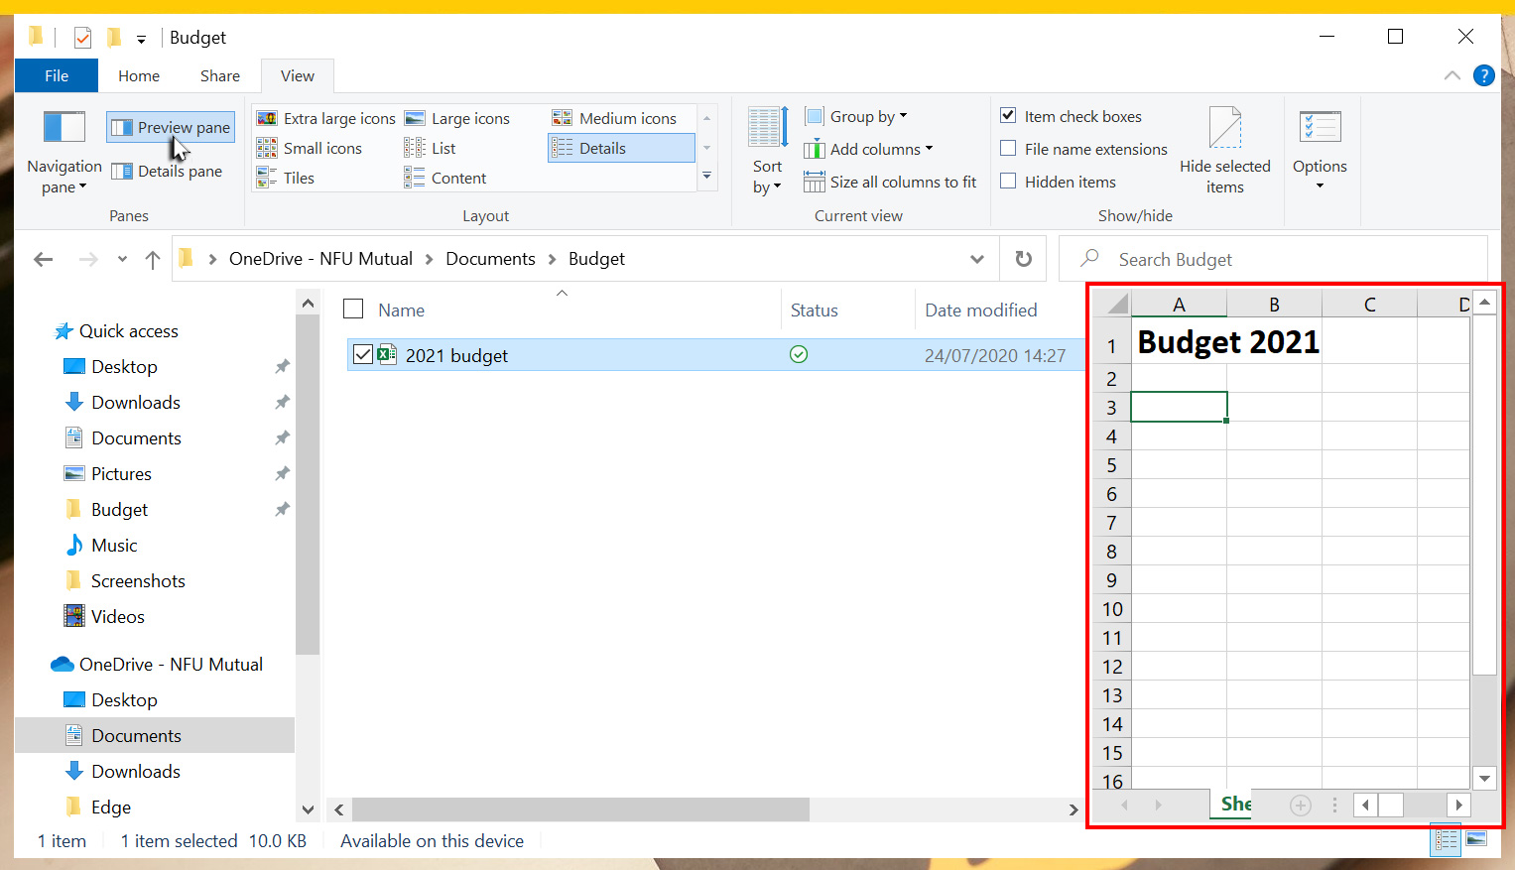Image resolution: width=1515 pixels, height=870 pixels.
Task: Click the Sort by icon
Action: pyautogui.click(x=767, y=128)
